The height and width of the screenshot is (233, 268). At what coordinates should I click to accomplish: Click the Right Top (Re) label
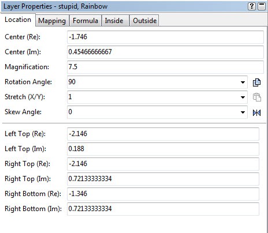click(27, 164)
